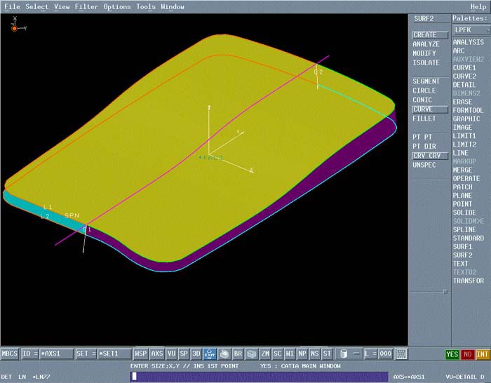Click the keypad grid icon

tap(402, 354)
